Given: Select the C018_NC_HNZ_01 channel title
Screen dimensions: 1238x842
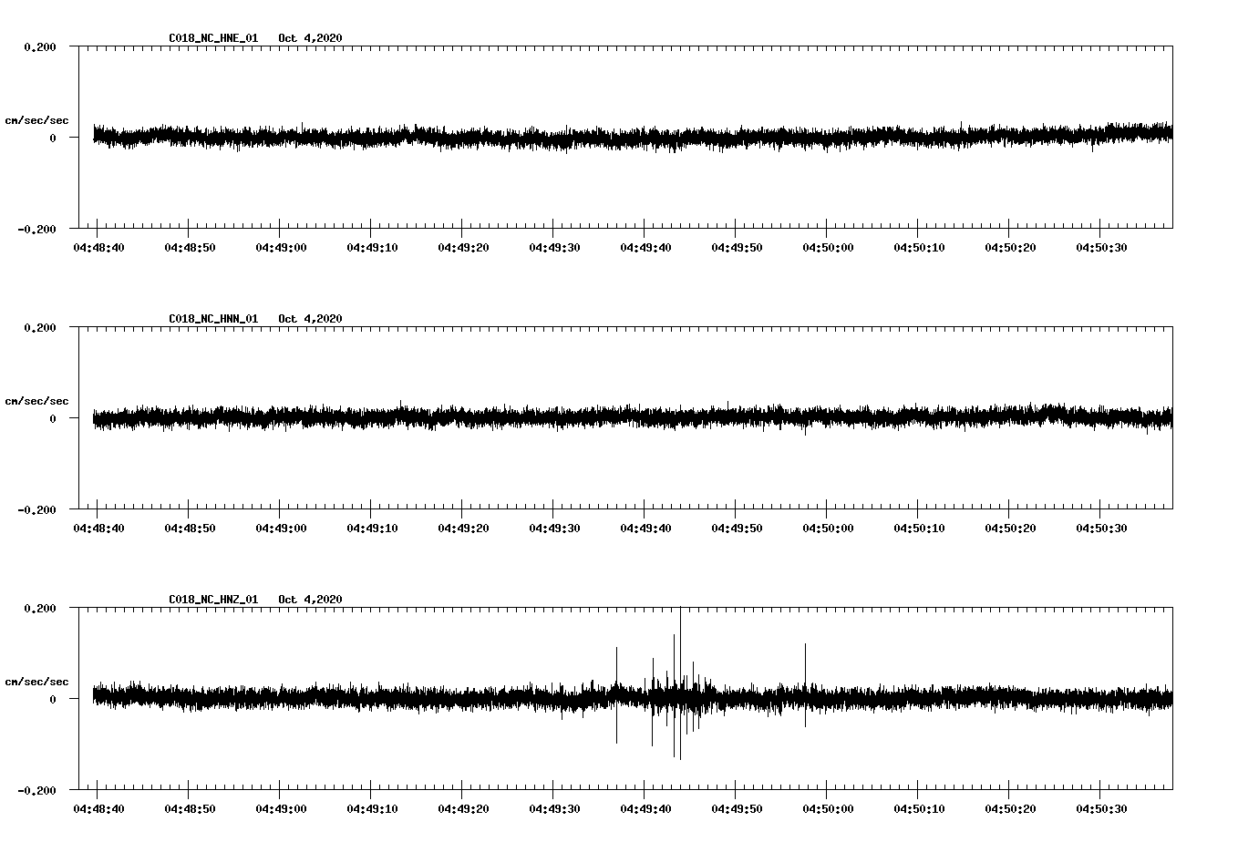Looking at the screenshot, I should click(x=211, y=599).
